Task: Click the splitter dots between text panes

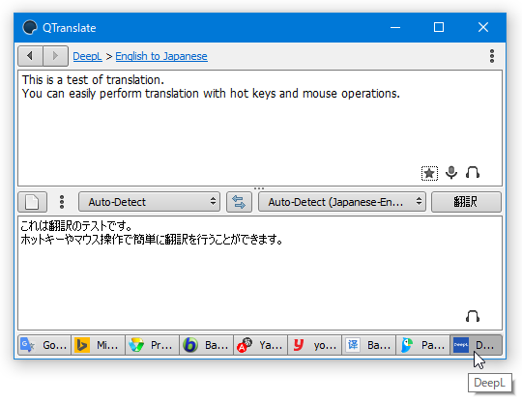Action: point(259,188)
